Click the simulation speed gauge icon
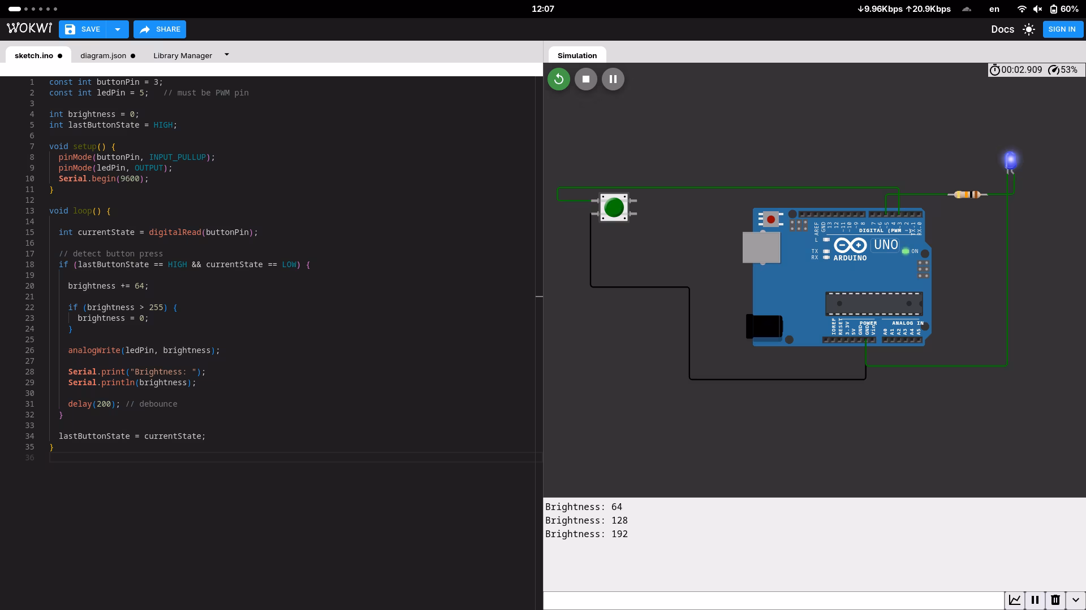The width and height of the screenshot is (1086, 610). [x=1053, y=70]
